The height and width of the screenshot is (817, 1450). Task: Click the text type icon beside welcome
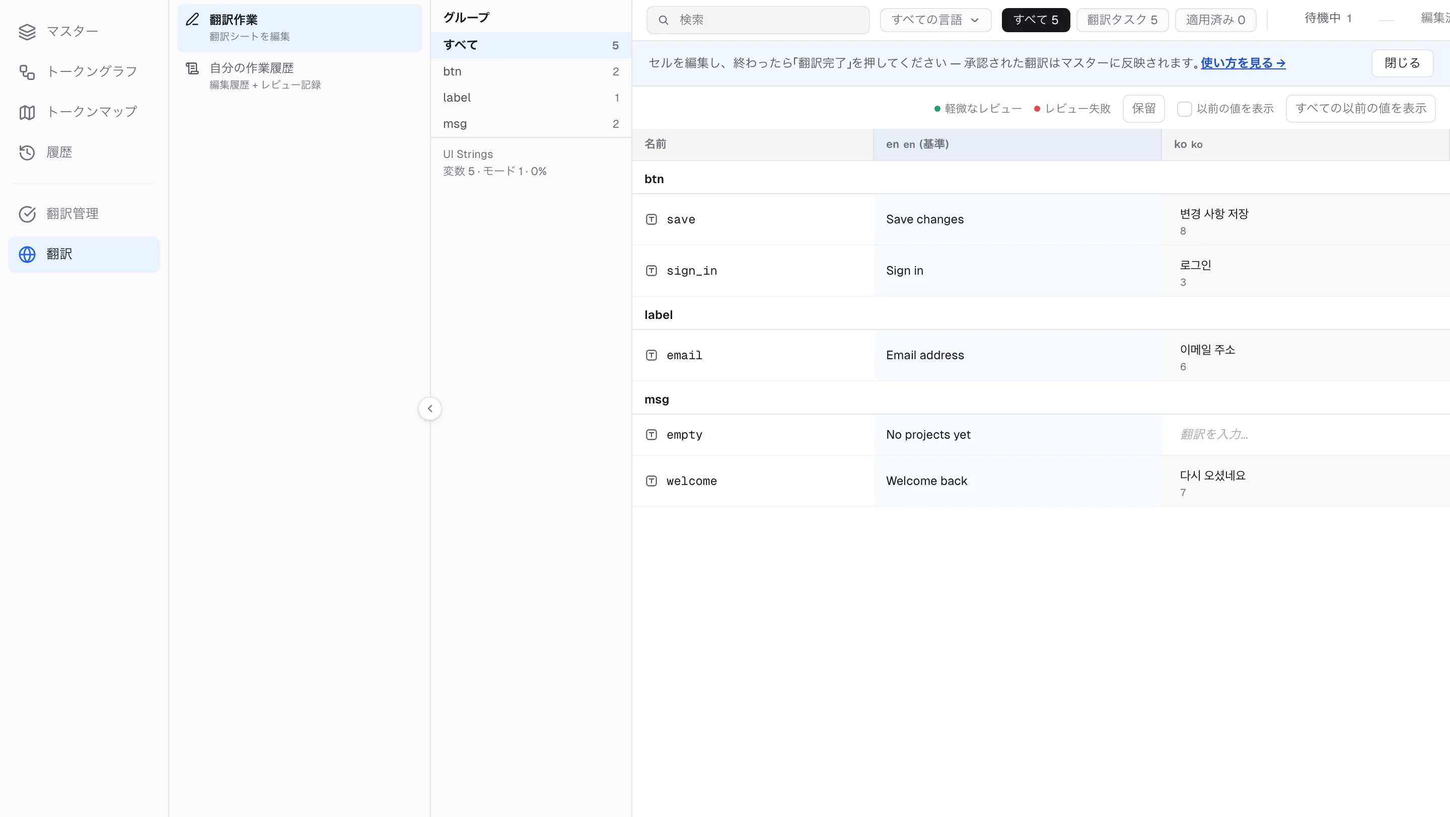(x=651, y=481)
